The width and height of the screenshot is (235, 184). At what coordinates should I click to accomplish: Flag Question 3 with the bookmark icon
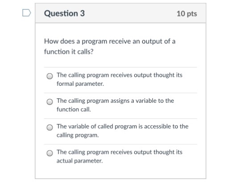tap(27, 13)
